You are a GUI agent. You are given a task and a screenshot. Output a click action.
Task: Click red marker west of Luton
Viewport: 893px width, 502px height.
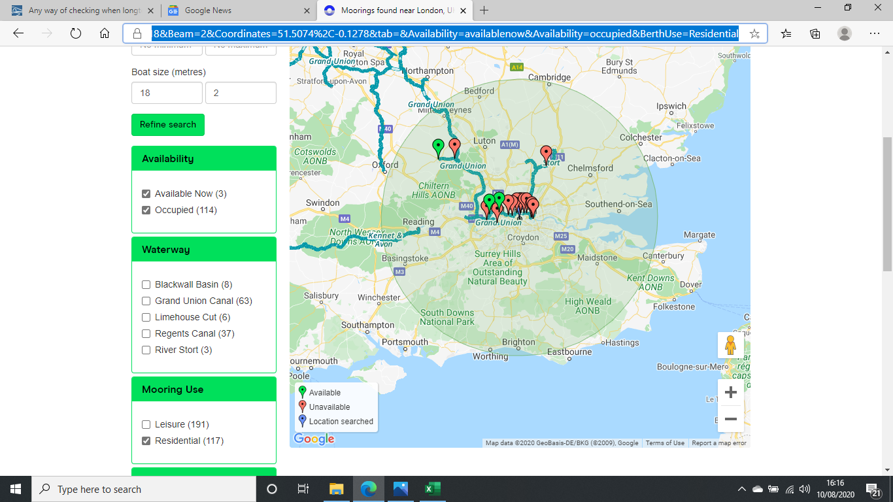455,147
